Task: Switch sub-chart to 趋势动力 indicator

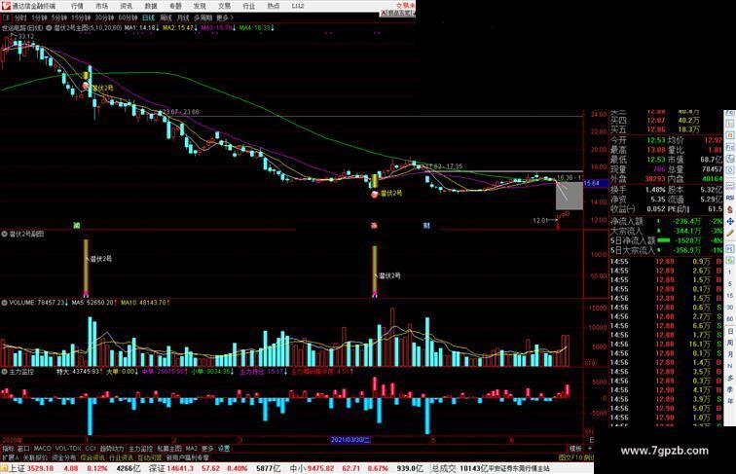Action: click(112, 449)
